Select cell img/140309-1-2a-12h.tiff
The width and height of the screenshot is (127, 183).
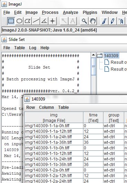coord(54,175)
